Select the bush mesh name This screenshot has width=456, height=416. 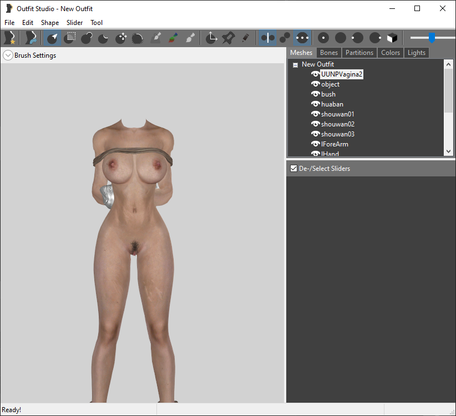coord(328,94)
